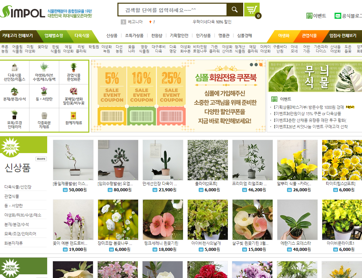Image resolution: width=362 pixels, height=278 pixels.
Task: Switch to the 관엽식물 tab
Action: click(309, 36)
